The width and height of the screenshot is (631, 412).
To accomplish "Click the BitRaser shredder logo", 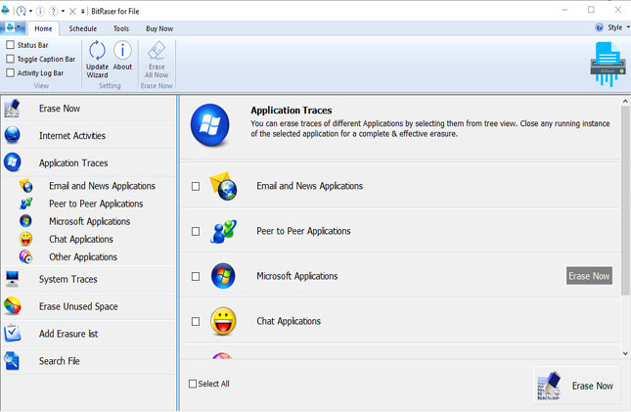I will point(608,65).
